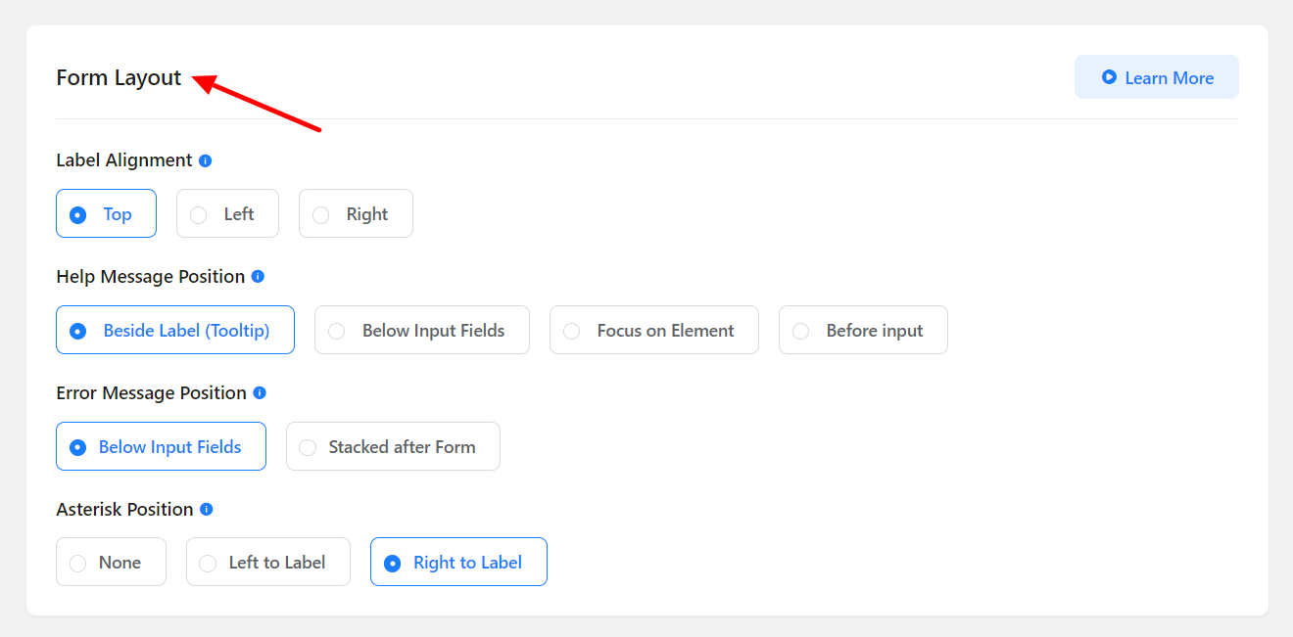Choose Right label alignment option
The width and height of the screenshot is (1293, 637).
coord(356,214)
